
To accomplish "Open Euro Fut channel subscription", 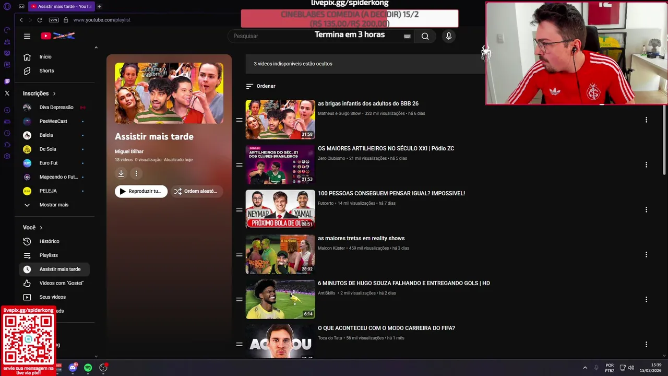I will [x=54, y=163].
